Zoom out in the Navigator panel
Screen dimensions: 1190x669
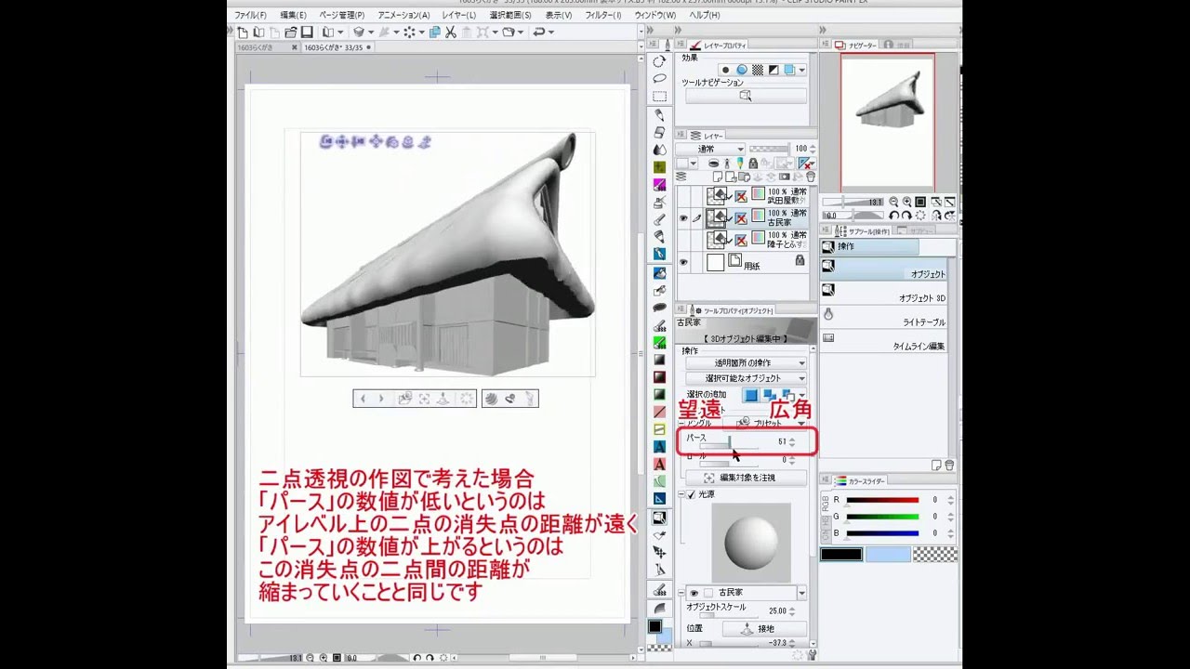coord(893,202)
